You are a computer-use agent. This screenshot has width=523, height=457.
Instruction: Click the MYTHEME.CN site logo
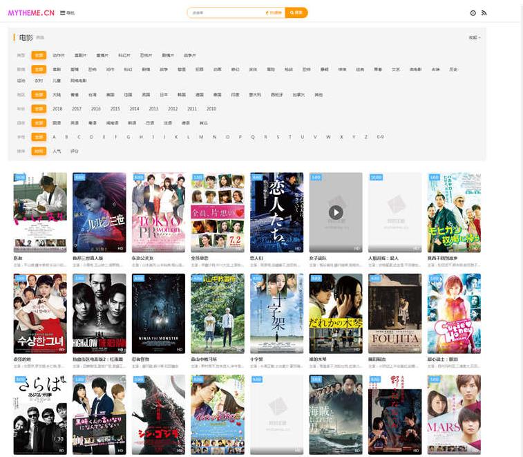pyautogui.click(x=31, y=13)
